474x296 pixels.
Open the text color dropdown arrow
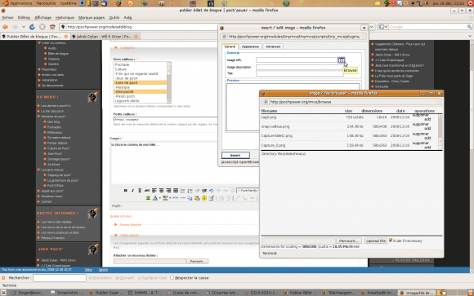click(159, 198)
